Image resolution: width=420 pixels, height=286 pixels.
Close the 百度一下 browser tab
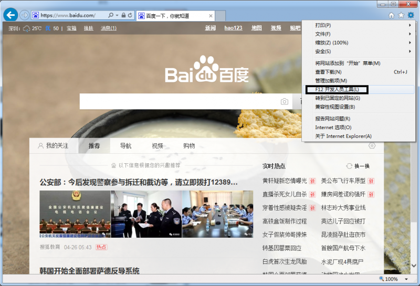click(x=211, y=16)
